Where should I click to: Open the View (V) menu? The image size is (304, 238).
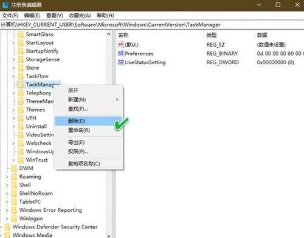point(55,16)
